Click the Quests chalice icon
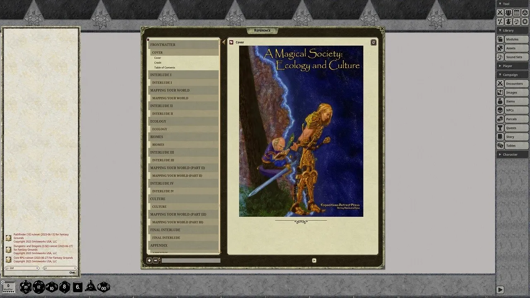Screen dimensions: 530x298 coord(500,128)
